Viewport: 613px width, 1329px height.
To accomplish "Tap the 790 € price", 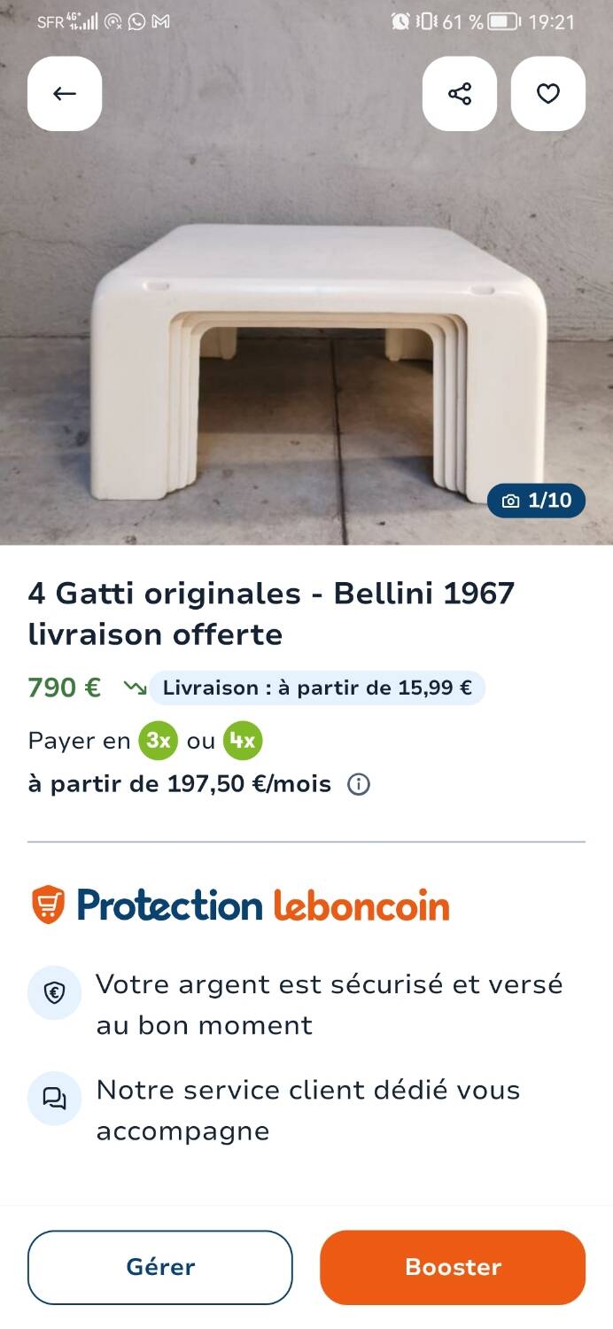I will click(x=65, y=688).
